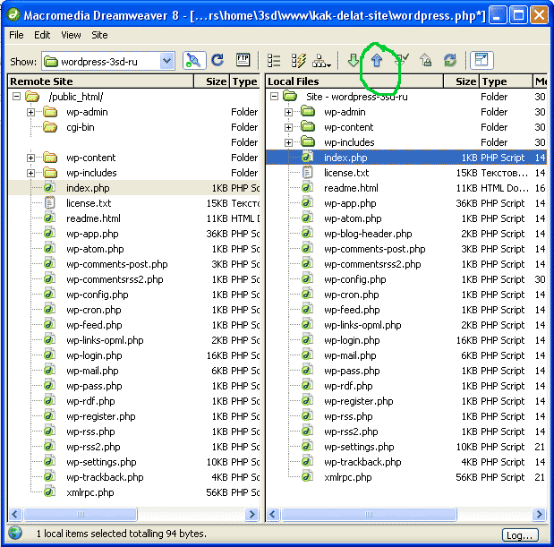
Task: Click the remote wp-login.php file icon
Action: pos(49,355)
